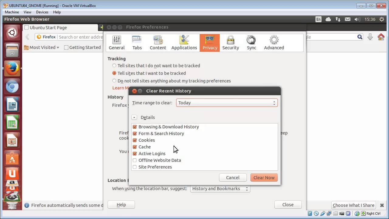Open the Content preferences pane
Screen dimensions: 389x219
click(x=158, y=43)
